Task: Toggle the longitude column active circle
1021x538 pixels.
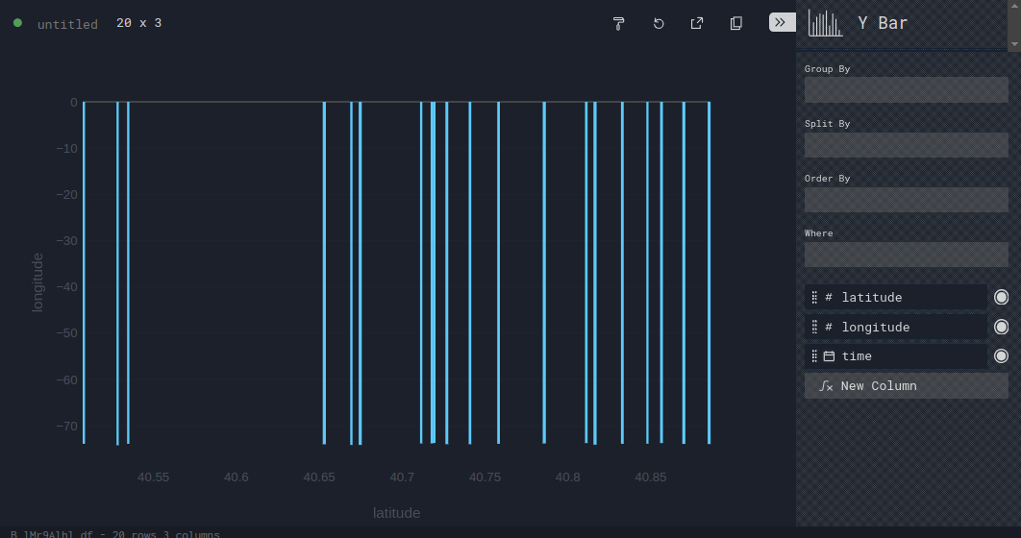Action: (x=1001, y=327)
